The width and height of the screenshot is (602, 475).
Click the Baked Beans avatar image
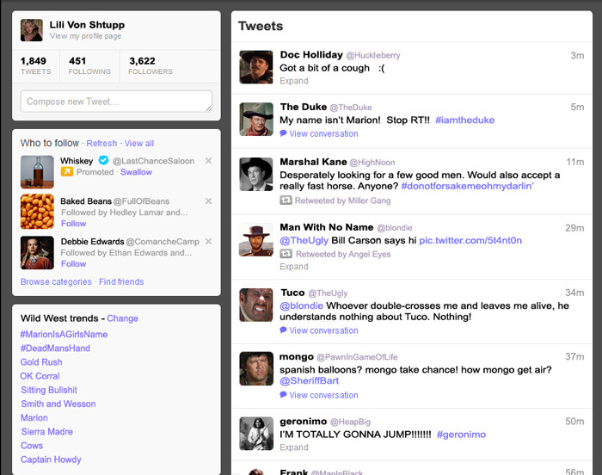(37, 212)
